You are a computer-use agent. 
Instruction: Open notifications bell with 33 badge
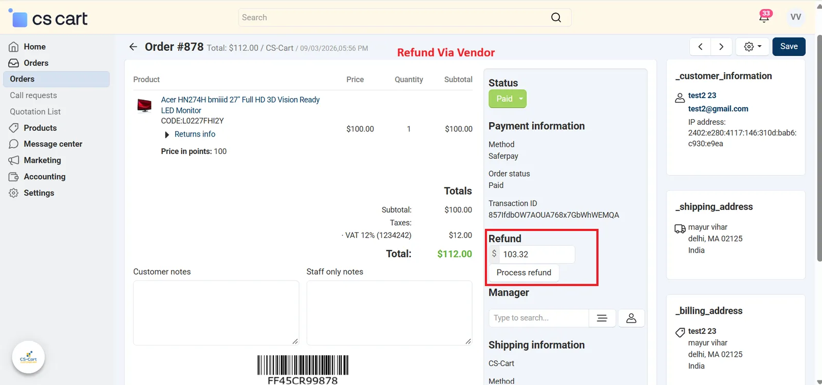pos(764,16)
